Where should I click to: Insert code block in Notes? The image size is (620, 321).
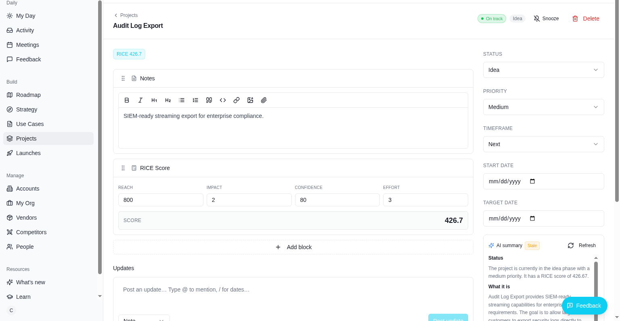tap(223, 100)
